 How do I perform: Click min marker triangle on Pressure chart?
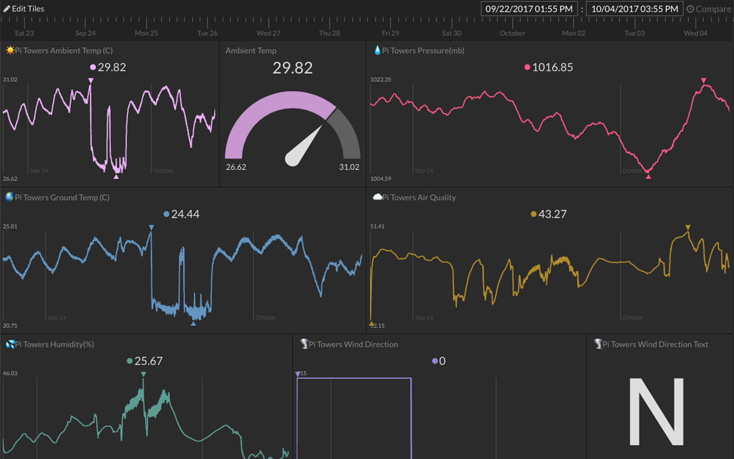[648, 177]
